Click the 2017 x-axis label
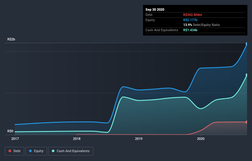The width and height of the screenshot is (252, 161). point(15,139)
